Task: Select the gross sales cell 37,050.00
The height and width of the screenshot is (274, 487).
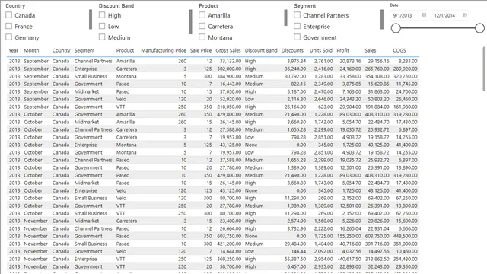Action: click(230, 91)
